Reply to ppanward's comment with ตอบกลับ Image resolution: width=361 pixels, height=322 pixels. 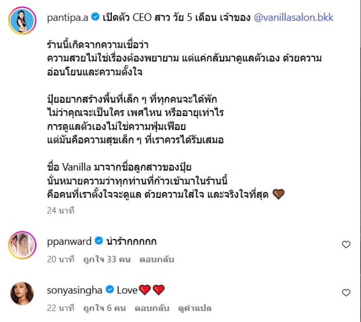tap(157, 259)
